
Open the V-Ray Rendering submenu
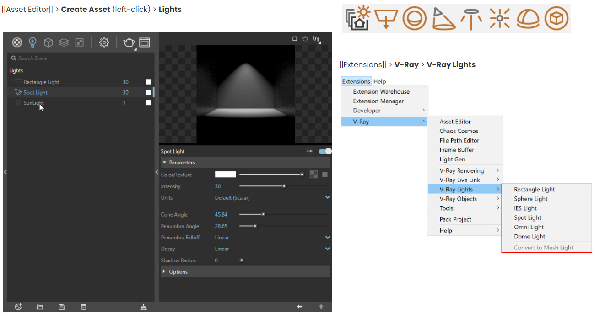point(465,170)
